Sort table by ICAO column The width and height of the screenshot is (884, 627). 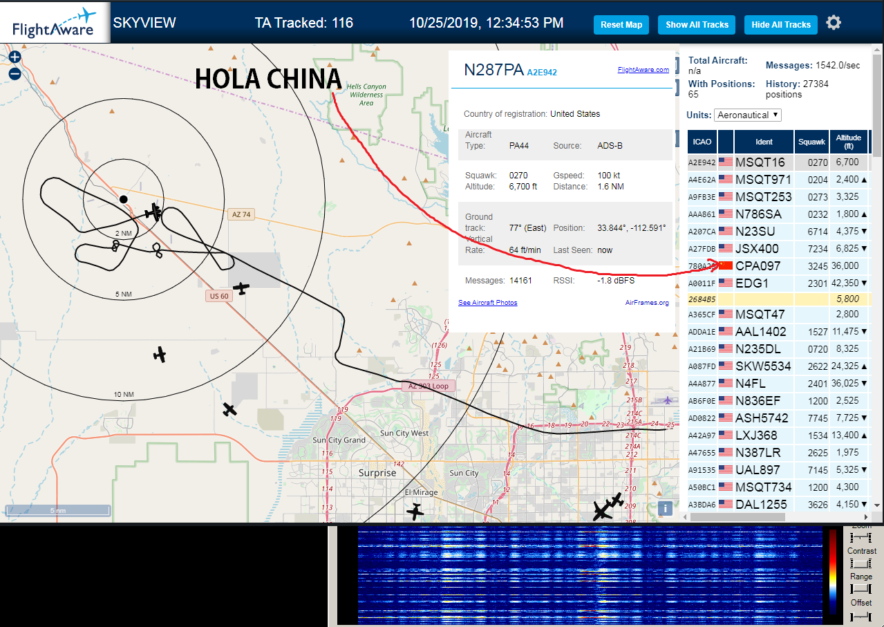pos(702,142)
